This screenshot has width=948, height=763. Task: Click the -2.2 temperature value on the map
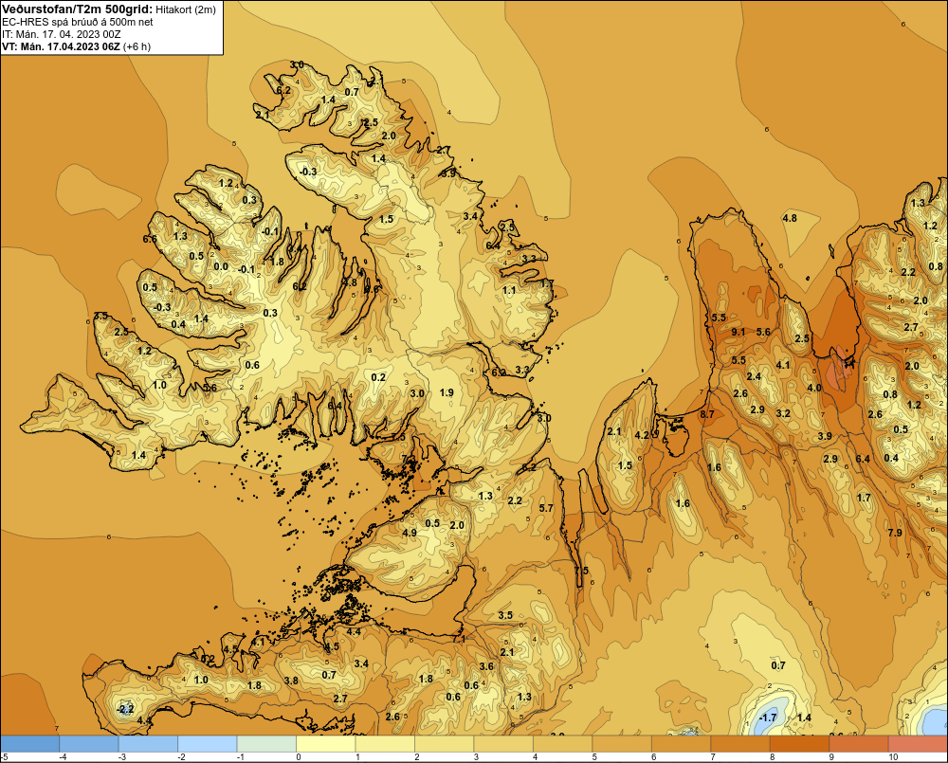tap(125, 709)
